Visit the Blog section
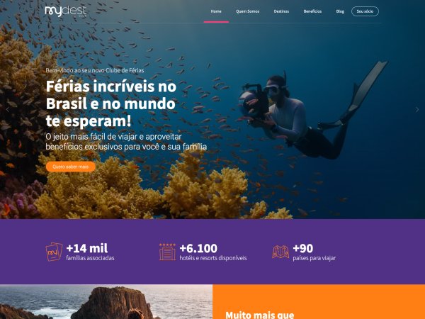 click(340, 11)
